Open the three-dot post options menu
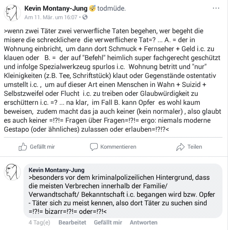The image size is (228, 230). [x=216, y=8]
